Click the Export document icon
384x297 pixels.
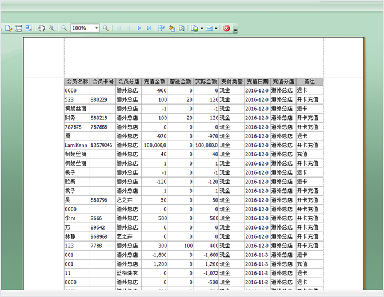pyautogui.click(x=194, y=28)
